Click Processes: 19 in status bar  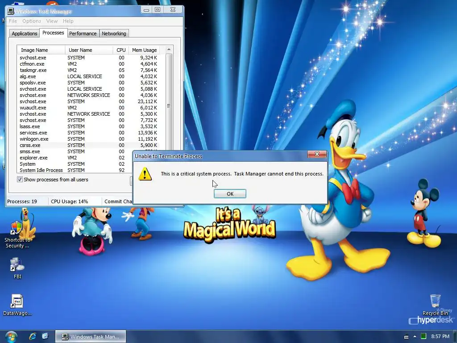pyautogui.click(x=22, y=201)
